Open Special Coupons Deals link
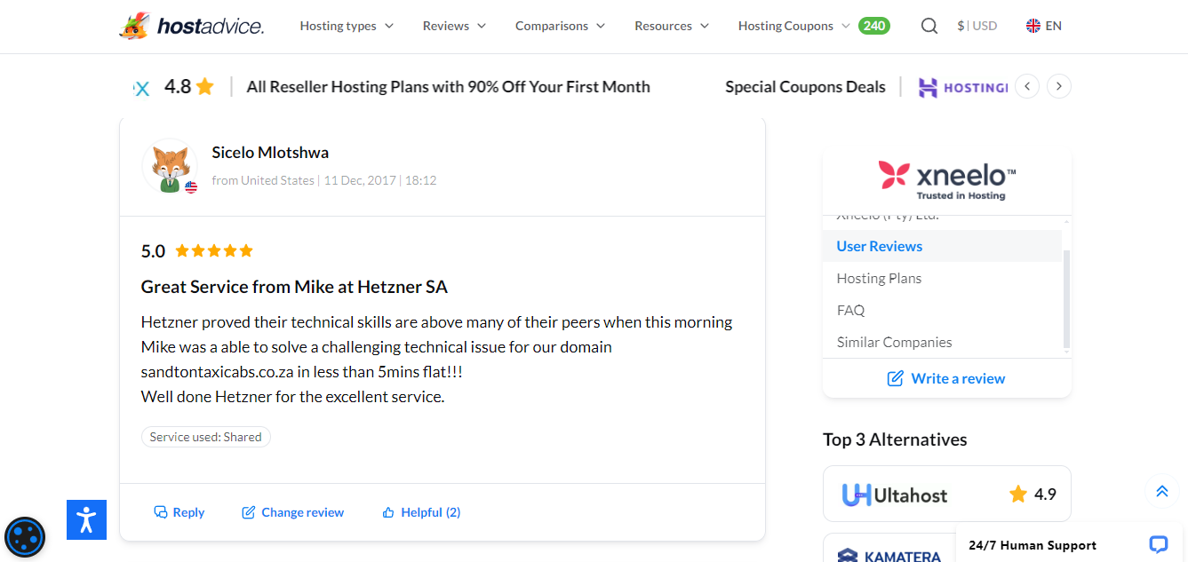Screen dimensions: 1188x562 click(x=805, y=87)
